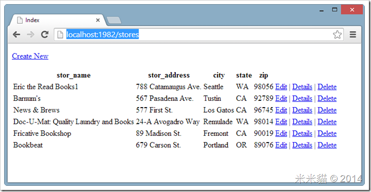Image resolution: width=371 pixels, height=192 pixels.
Task: Delete the Fricative Bookshop entry
Action: [327, 133]
